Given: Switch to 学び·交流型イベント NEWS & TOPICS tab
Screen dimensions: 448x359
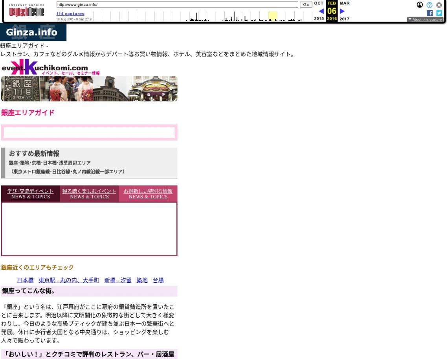Looking at the screenshot, I should point(30,194).
